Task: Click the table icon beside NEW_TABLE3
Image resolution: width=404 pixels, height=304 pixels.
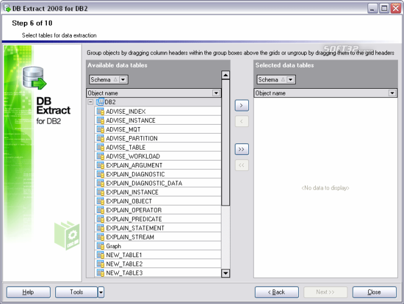Action: [100, 273]
